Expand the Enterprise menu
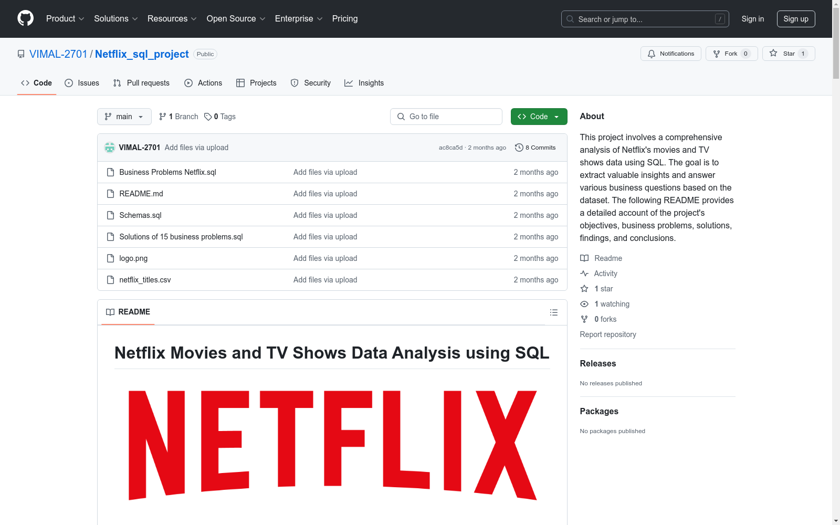The height and width of the screenshot is (525, 840). (x=299, y=19)
